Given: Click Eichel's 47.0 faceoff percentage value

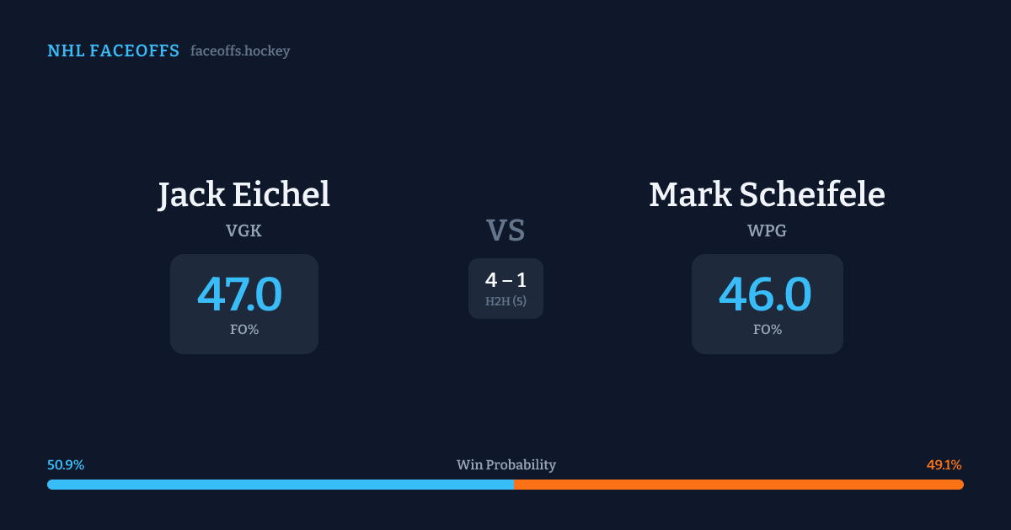Looking at the screenshot, I should (x=240, y=294).
